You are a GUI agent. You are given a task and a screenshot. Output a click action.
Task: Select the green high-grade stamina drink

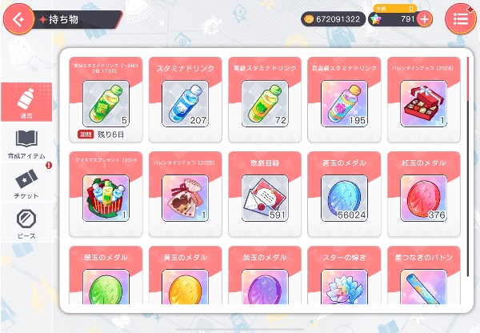coord(265,99)
